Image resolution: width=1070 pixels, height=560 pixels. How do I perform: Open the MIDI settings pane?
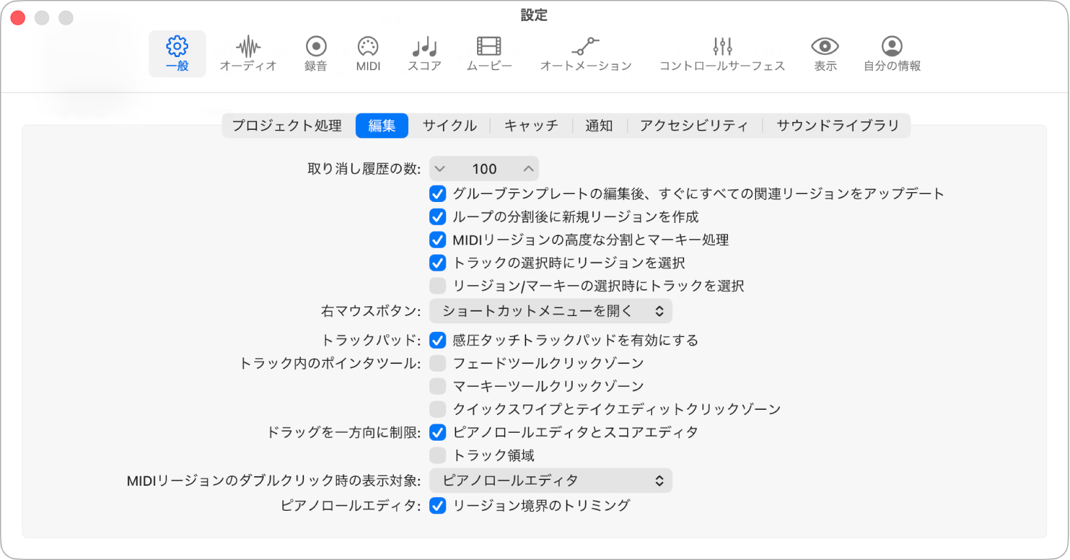coord(368,54)
